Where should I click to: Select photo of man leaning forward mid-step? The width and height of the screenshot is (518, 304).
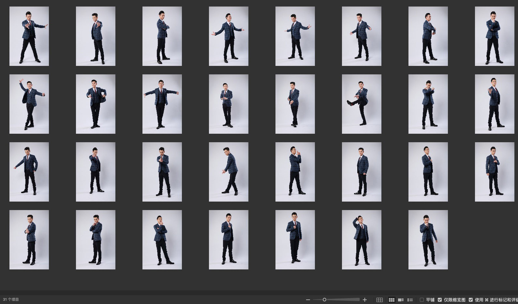click(x=229, y=172)
